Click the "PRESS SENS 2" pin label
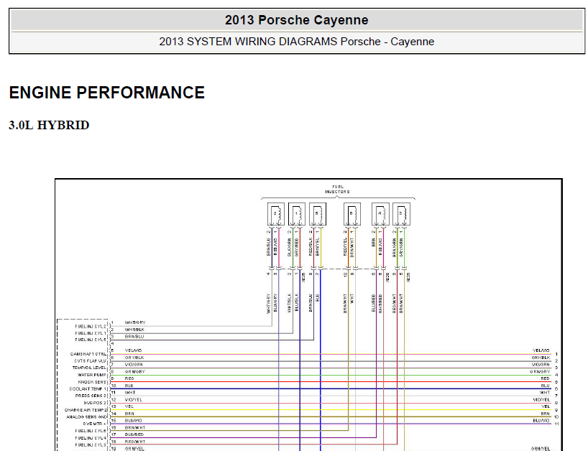The image size is (588, 451). [x=91, y=396]
